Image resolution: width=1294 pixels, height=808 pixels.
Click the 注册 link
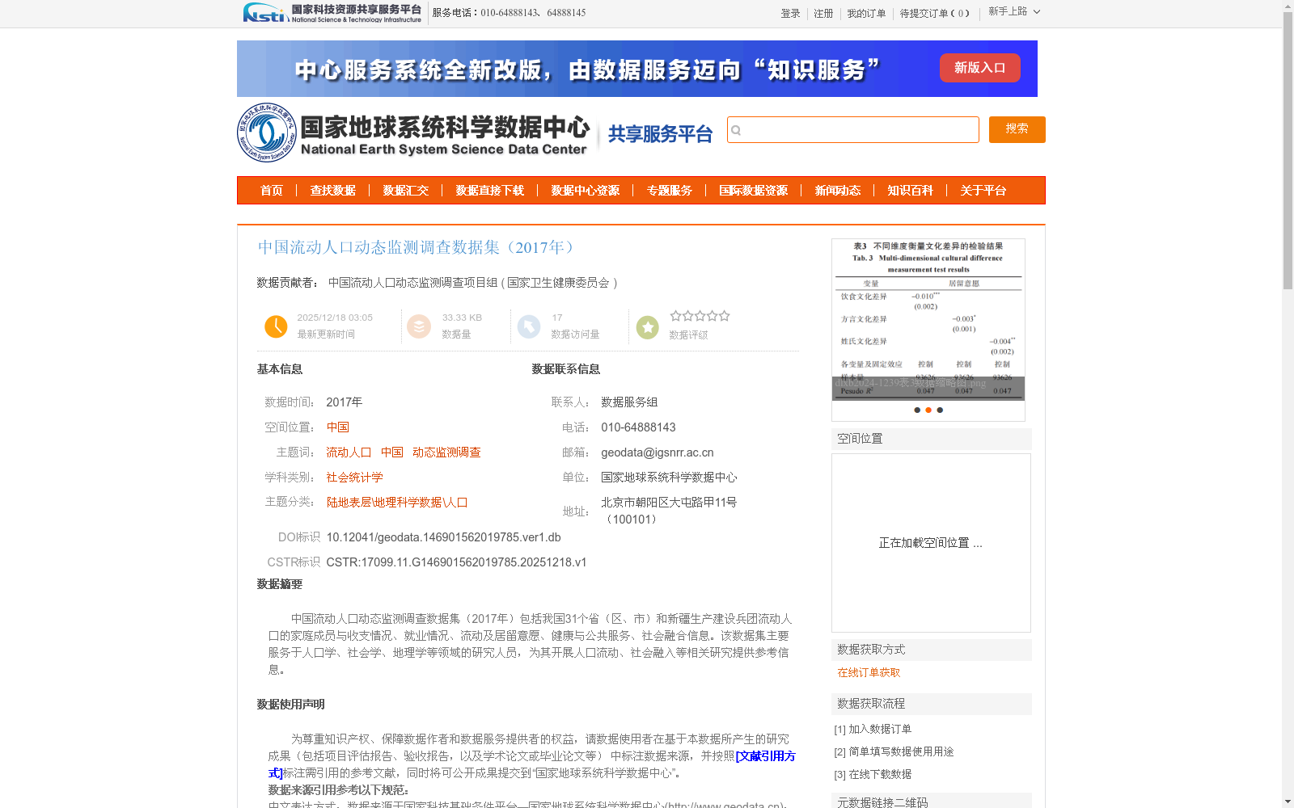pyautogui.click(x=823, y=14)
